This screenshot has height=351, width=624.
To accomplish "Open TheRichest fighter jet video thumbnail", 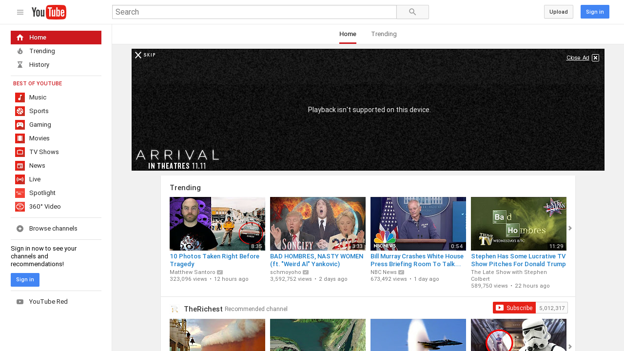I will click(418, 335).
